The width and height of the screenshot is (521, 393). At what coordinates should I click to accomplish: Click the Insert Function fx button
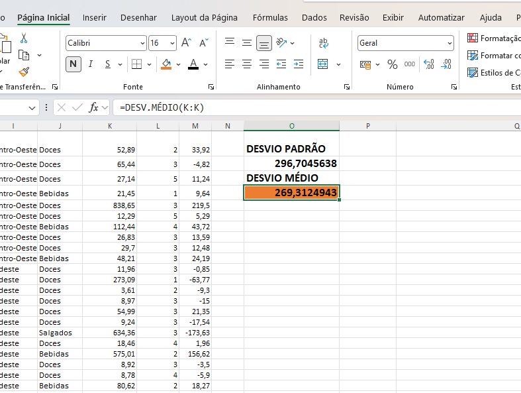(x=94, y=107)
